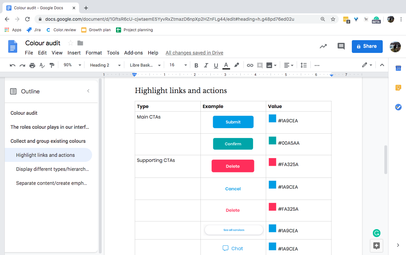Reload the page
The height and width of the screenshot is (255, 406).
27,19
